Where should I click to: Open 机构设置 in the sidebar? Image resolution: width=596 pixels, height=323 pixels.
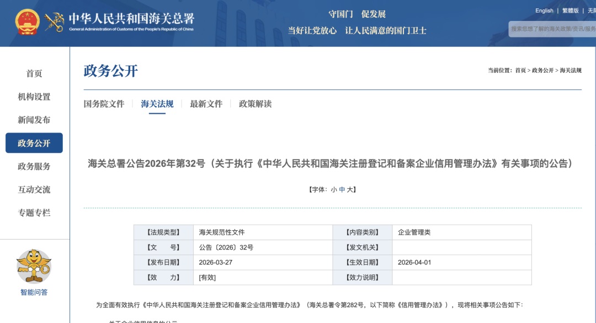tap(34, 97)
